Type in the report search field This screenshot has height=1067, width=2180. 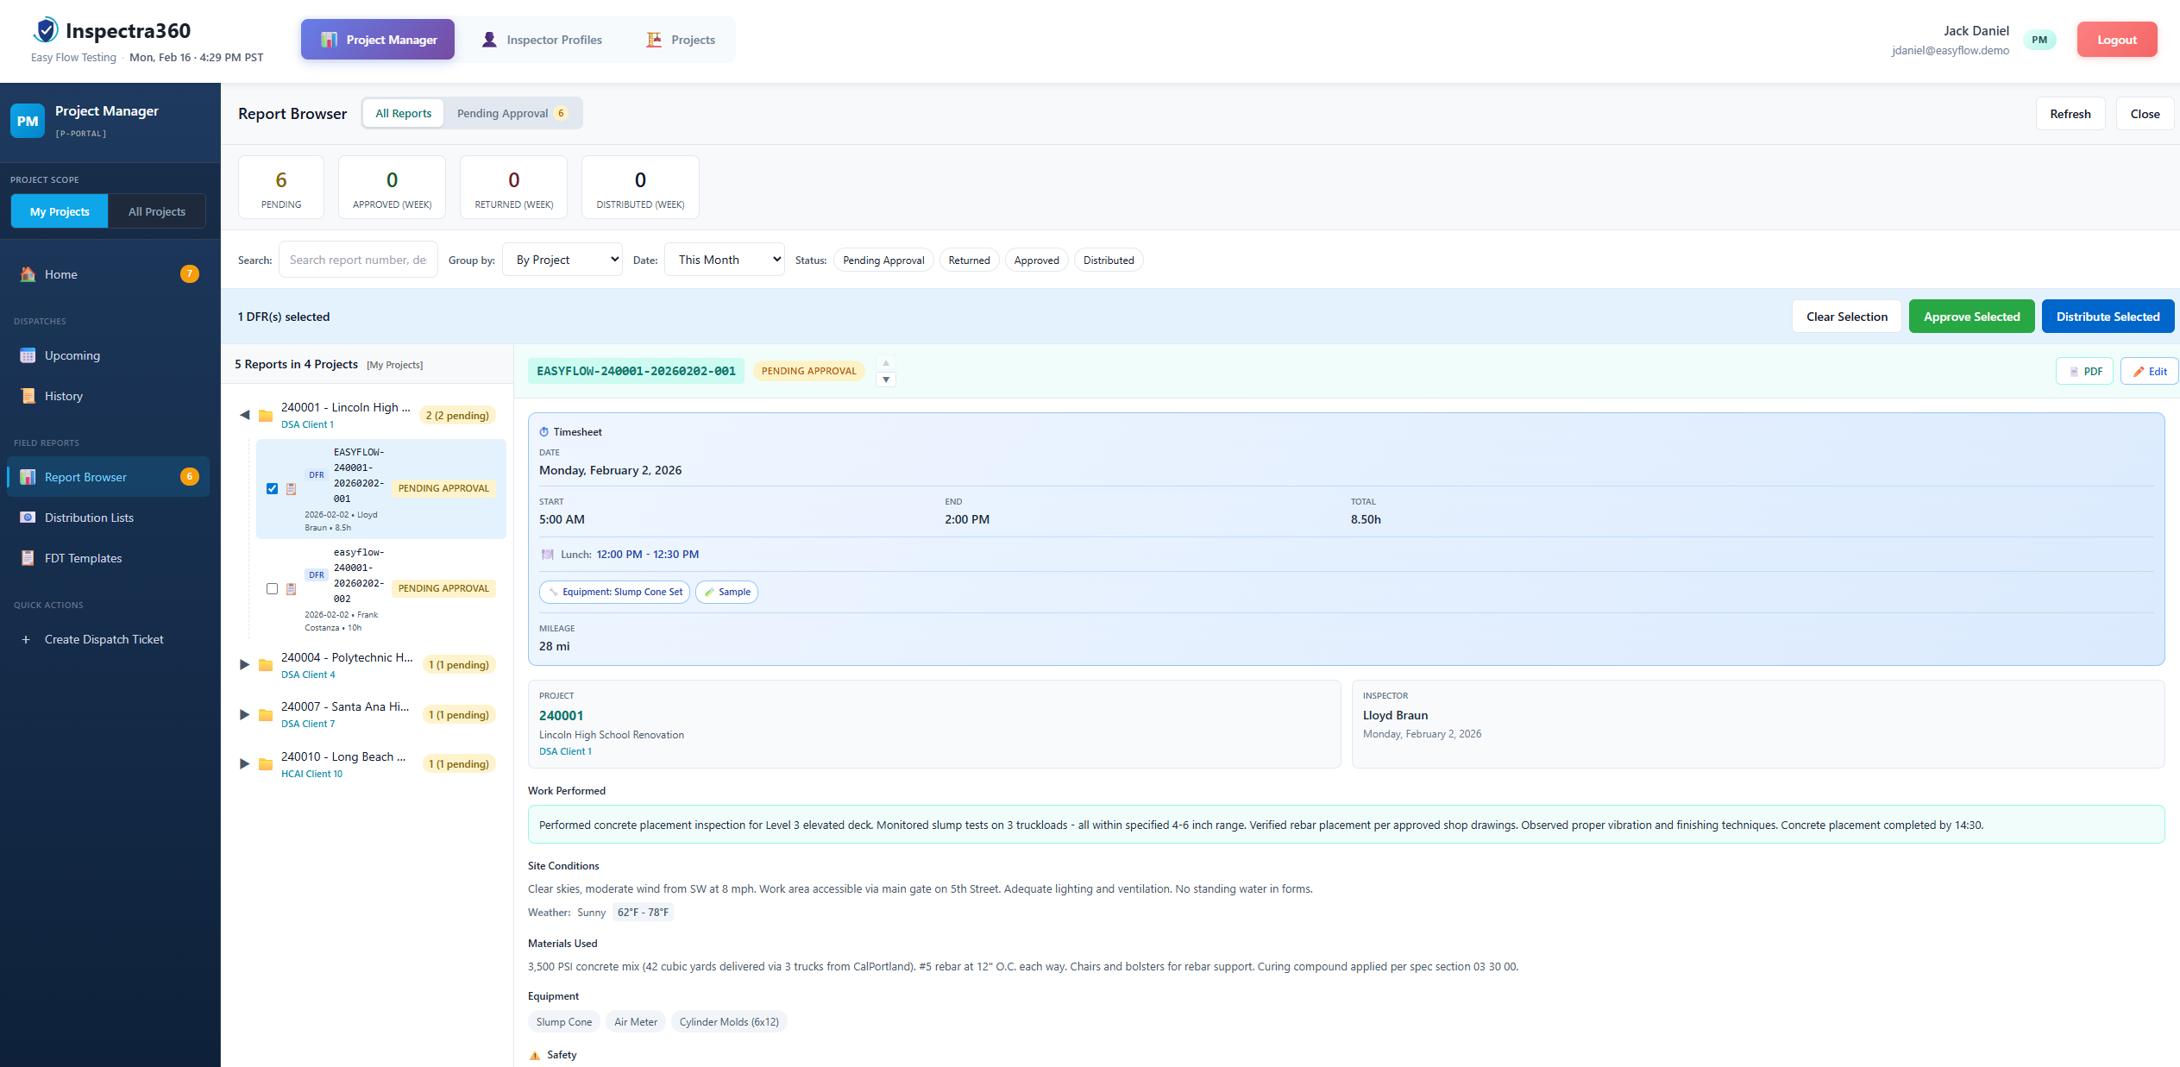pyautogui.click(x=358, y=259)
